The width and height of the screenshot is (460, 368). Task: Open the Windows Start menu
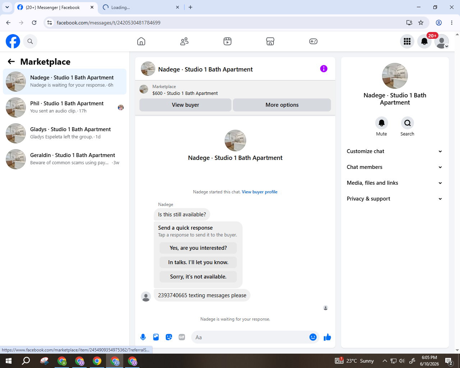[x=9, y=361]
